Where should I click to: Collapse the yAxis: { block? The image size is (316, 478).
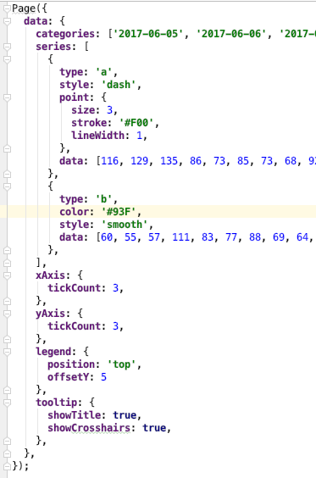pos(7,314)
